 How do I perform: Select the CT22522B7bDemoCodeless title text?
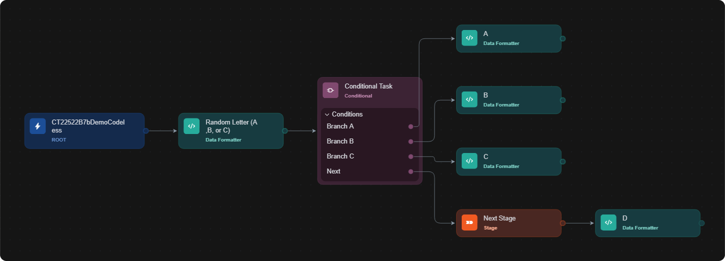tap(88, 126)
